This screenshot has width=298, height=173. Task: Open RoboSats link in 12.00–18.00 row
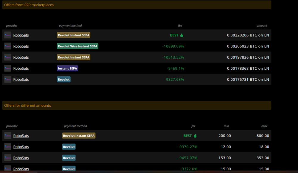tap(21, 147)
